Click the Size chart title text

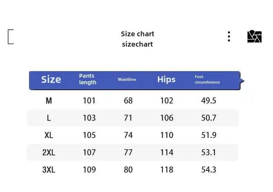(138, 34)
